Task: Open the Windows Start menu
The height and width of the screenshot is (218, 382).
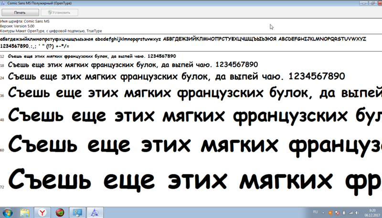Action: (8, 213)
